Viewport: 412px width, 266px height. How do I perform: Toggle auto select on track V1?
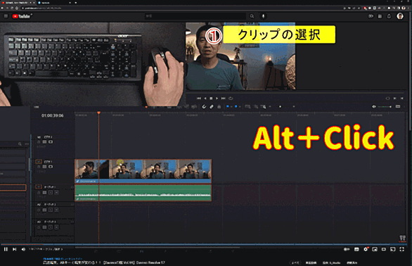[x=45, y=167]
